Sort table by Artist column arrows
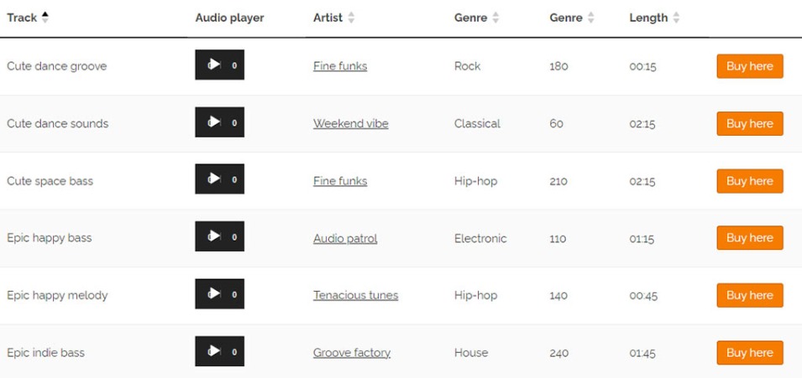This screenshot has height=378, width=802. point(351,18)
